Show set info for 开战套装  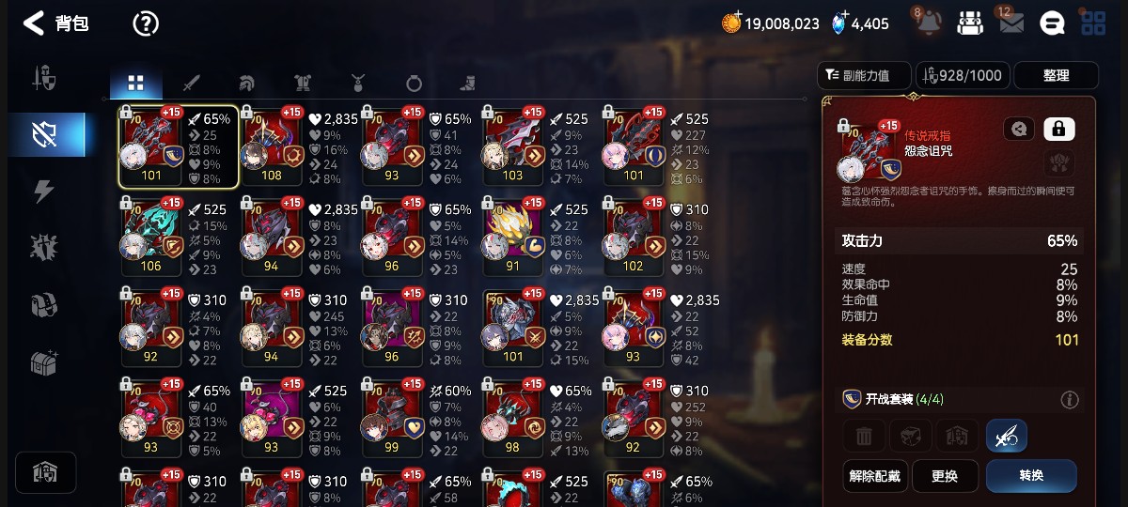click(1069, 400)
